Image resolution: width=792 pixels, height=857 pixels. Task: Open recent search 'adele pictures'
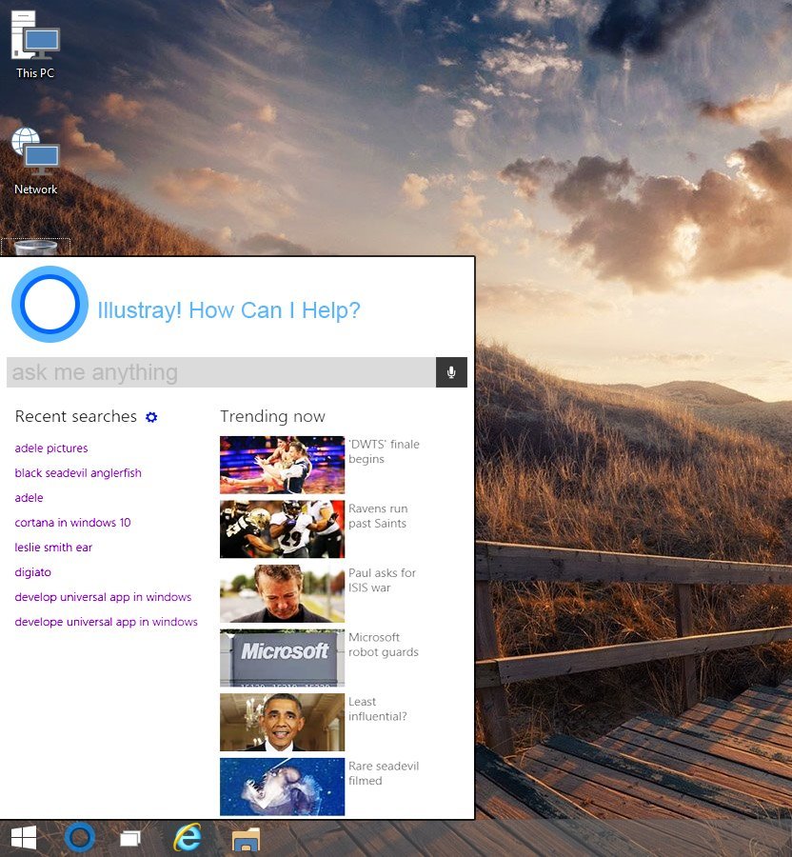(x=51, y=448)
